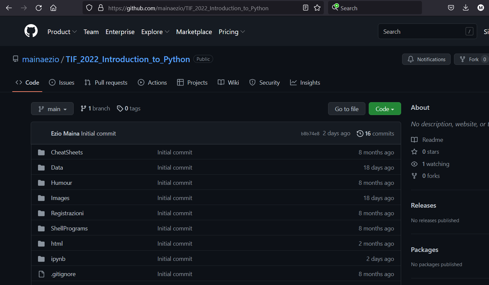Open the browser home page icon
The image size is (489, 285).
(x=53, y=8)
